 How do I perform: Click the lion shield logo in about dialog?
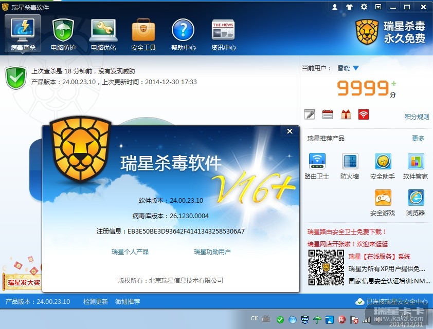(x=81, y=149)
